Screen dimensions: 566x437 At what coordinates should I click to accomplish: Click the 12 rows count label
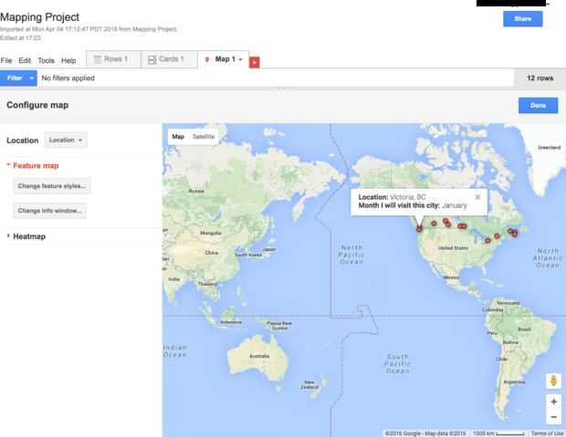(540, 78)
